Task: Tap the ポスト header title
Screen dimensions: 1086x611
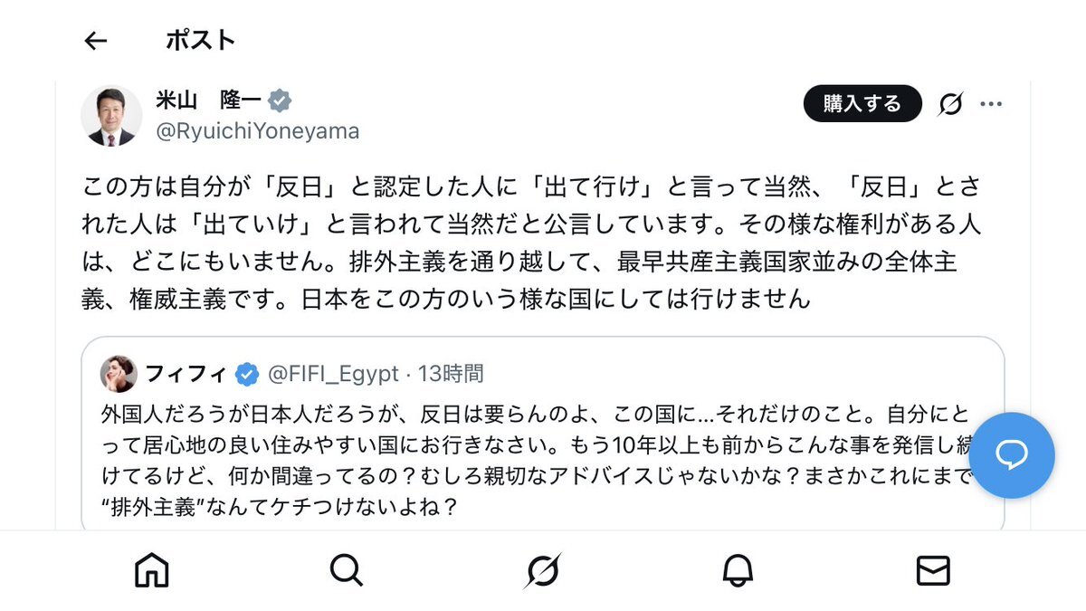Action: coord(200,41)
